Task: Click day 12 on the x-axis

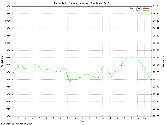Action: pos(89,118)
